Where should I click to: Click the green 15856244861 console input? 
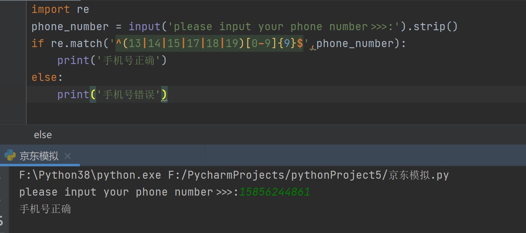point(275,192)
